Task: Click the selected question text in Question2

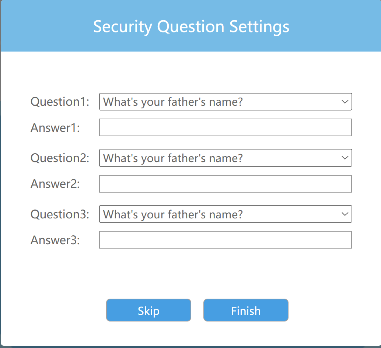Action: 173,158
